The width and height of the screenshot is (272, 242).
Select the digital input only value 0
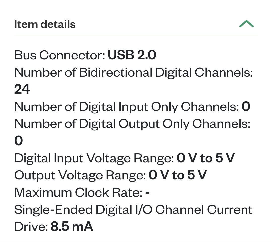246,106
